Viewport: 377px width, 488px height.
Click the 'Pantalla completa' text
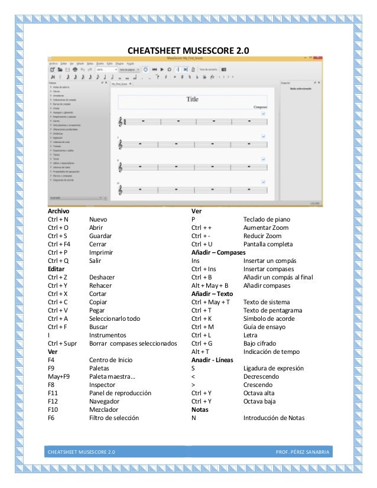click(x=268, y=245)
